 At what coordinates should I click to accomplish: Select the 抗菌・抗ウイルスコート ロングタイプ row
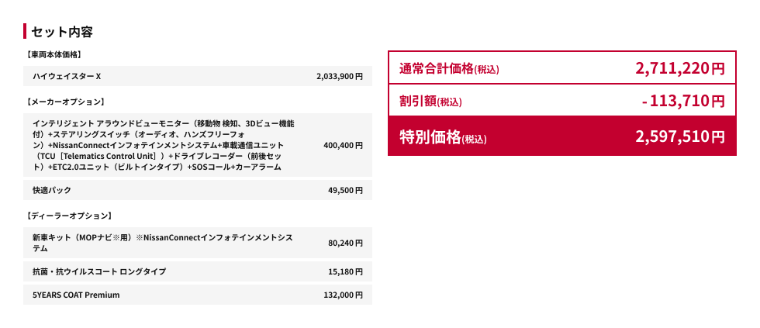(x=98, y=271)
